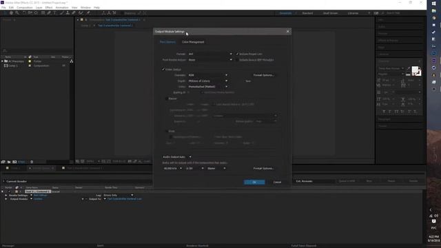This screenshot has width=441, height=248.
Task: Click the trash icon in Project panel
Action: pyautogui.click(x=32, y=162)
